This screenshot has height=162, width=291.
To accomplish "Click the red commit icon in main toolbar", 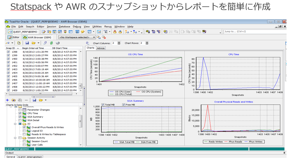I will pyautogui.click(x=115, y=32).
